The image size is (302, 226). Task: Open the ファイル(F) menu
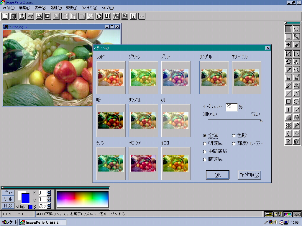click(8, 8)
